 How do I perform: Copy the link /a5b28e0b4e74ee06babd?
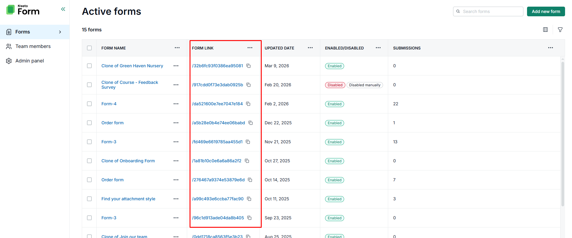(251, 123)
